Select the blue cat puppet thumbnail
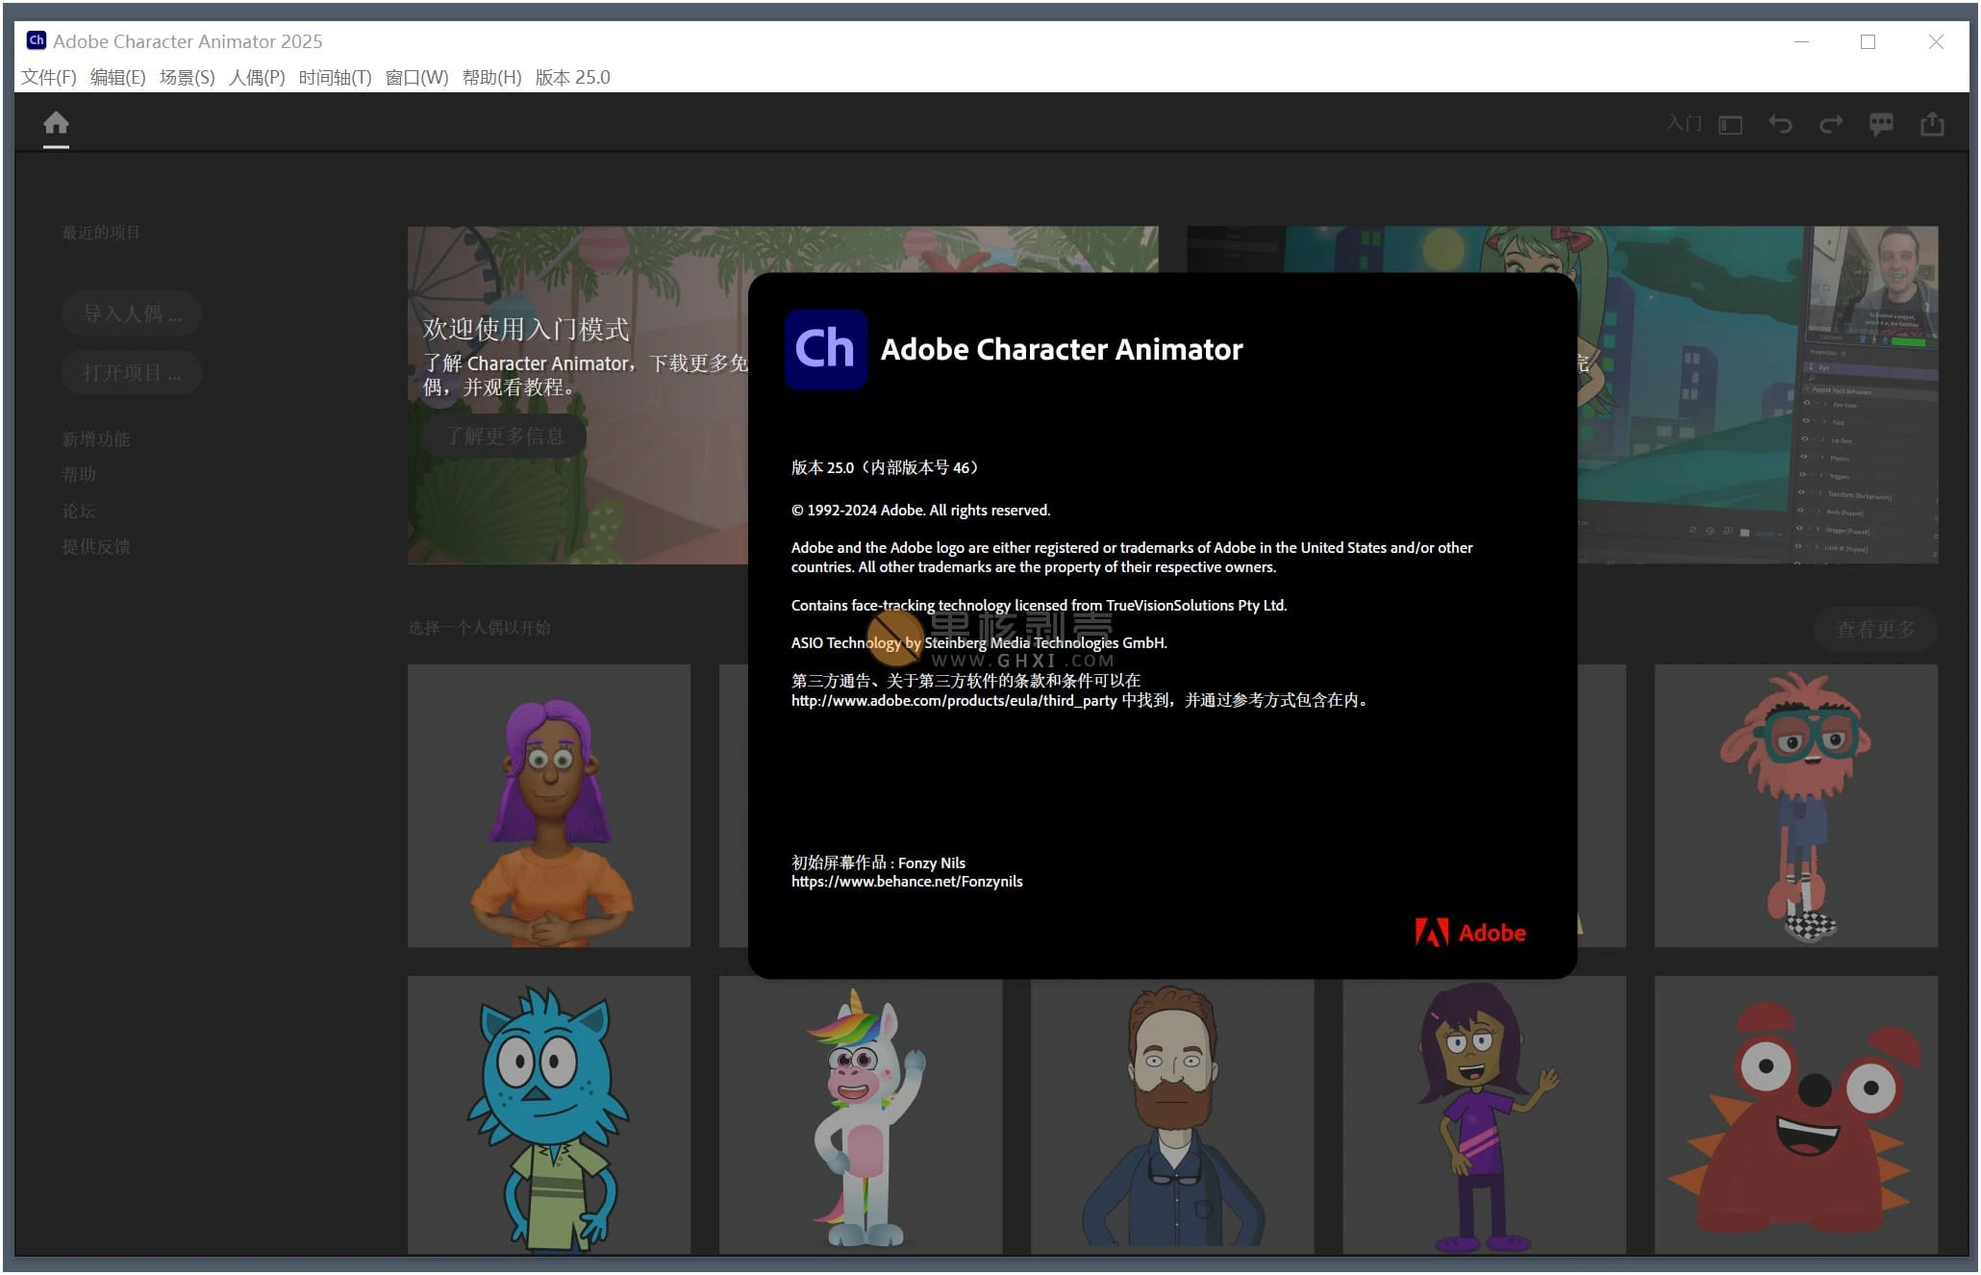Image resolution: width=1981 pixels, height=1275 pixels. point(549,1114)
